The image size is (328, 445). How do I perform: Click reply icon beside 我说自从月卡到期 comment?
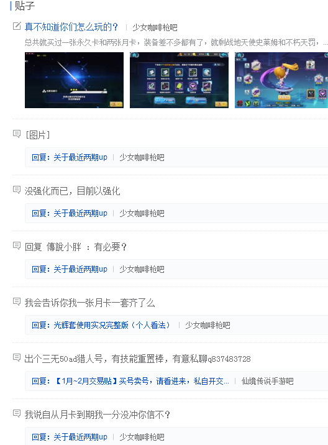click(17, 413)
